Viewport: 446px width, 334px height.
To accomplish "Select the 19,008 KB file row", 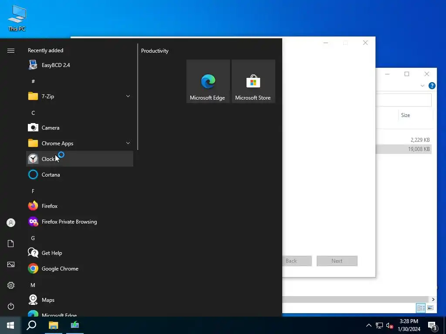I will pyautogui.click(x=404, y=149).
